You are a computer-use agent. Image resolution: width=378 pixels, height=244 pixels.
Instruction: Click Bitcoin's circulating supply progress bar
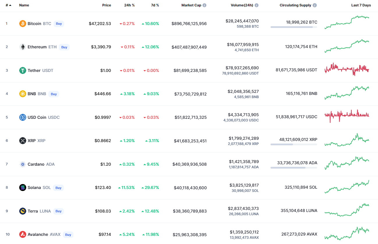click(x=294, y=27)
